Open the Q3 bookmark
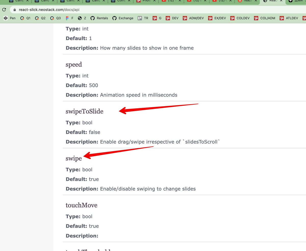This screenshot has height=251, width=306. click(x=56, y=18)
